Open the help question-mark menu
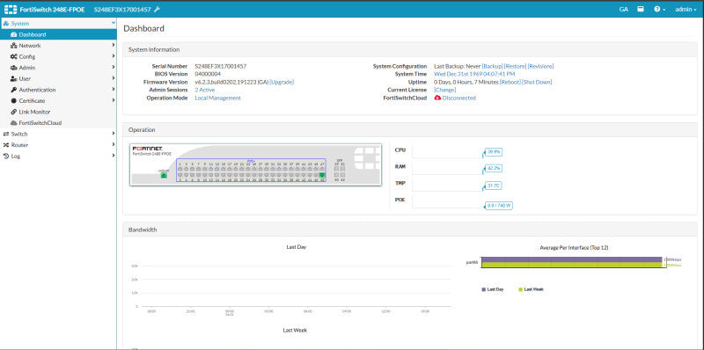The height and width of the screenshot is (350, 704). (659, 9)
